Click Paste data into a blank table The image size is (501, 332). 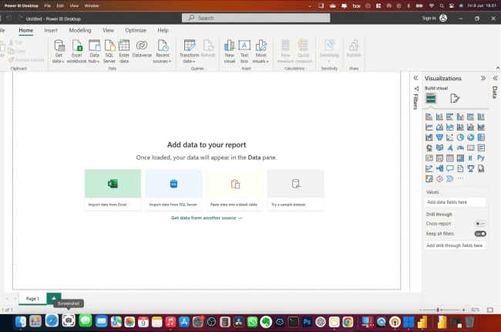click(235, 190)
